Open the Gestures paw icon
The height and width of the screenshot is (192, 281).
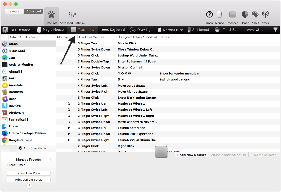pos(51,14)
